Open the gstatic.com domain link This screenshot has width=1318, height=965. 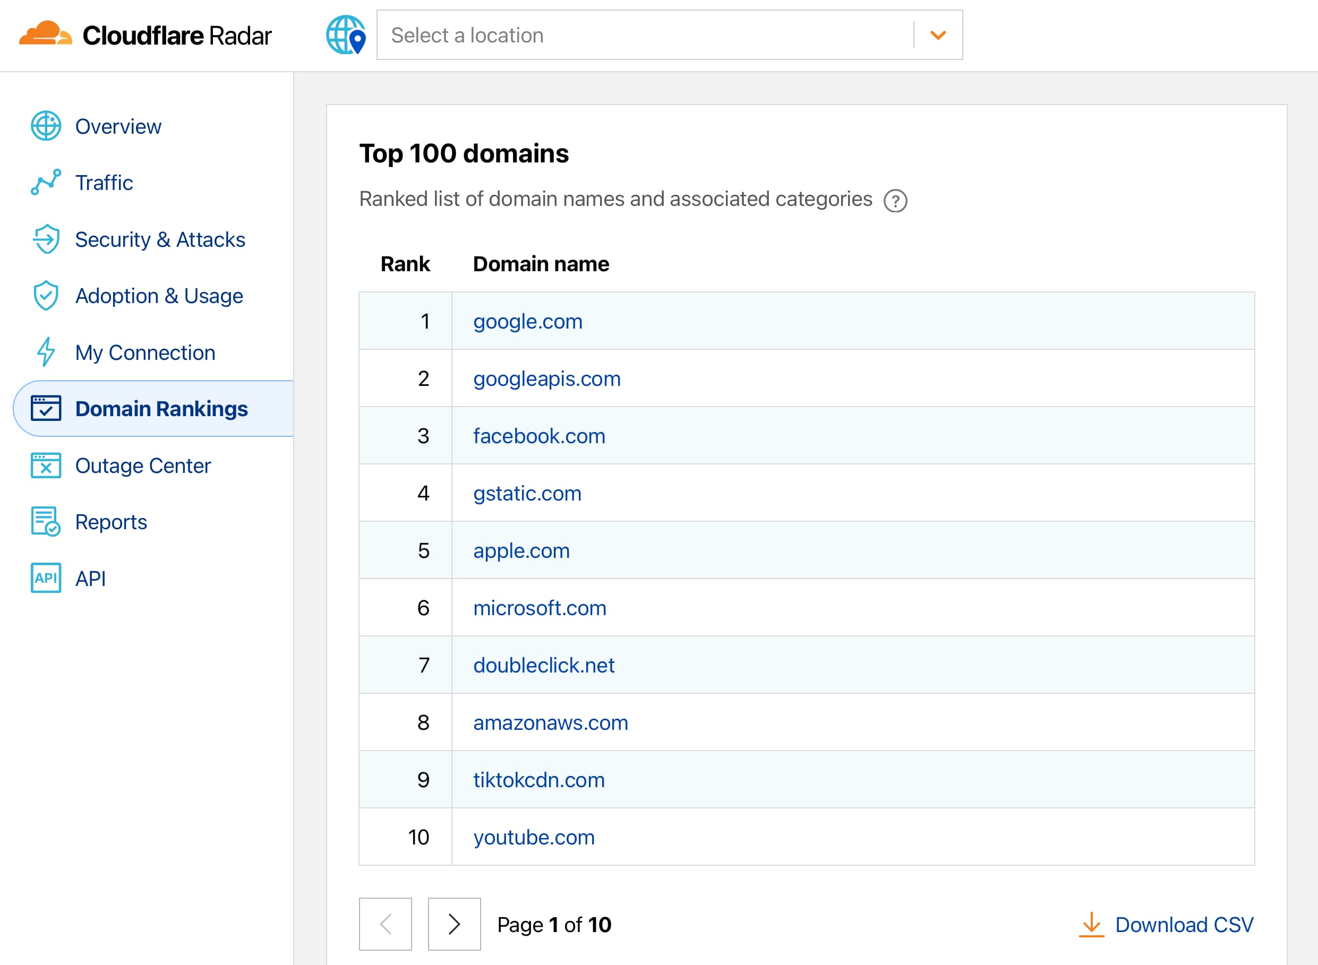(527, 494)
